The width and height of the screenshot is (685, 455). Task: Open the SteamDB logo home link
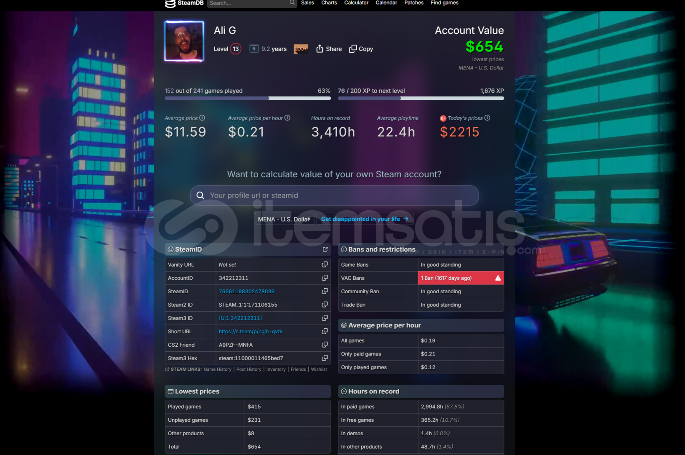coord(184,3)
